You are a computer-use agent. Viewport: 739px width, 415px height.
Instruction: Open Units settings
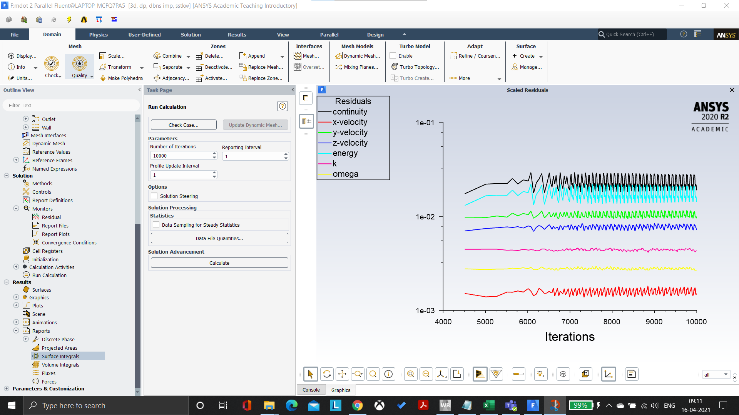20,78
